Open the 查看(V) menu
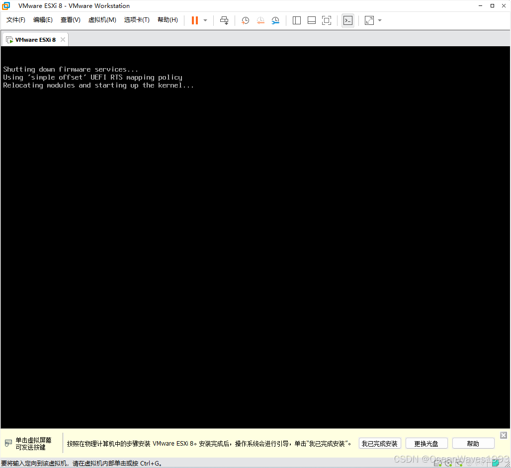This screenshot has width=511, height=468. (71, 20)
